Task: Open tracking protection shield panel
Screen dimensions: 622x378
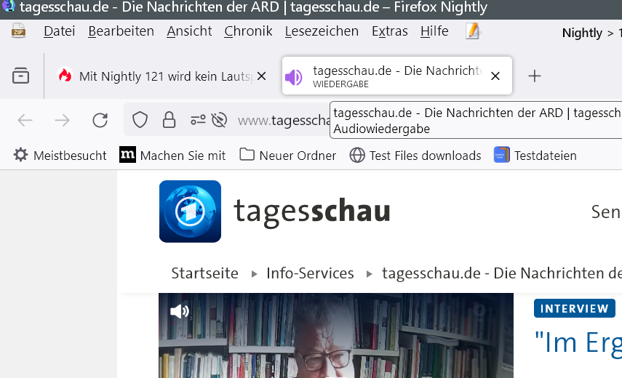Action: point(140,120)
